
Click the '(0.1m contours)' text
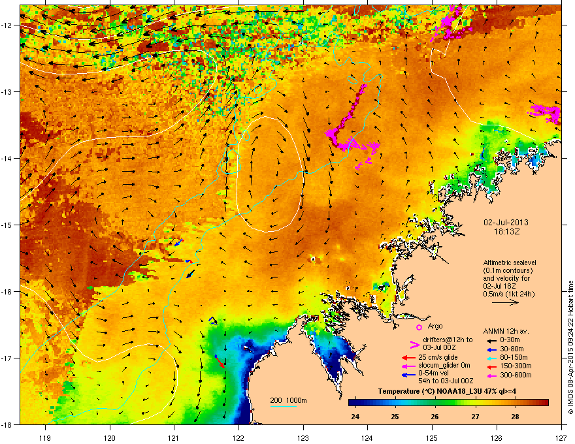pyautogui.click(x=508, y=271)
